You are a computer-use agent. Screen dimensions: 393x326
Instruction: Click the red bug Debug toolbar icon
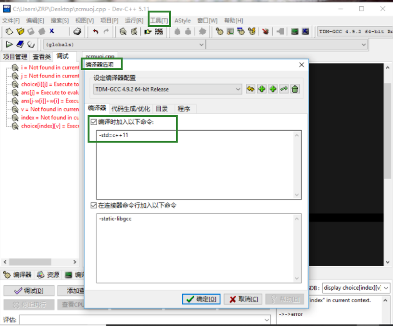pyautogui.click(x=265, y=31)
